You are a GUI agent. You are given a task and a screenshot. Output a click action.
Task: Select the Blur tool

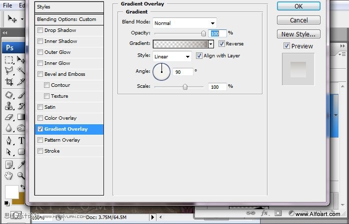[x=9, y=128]
